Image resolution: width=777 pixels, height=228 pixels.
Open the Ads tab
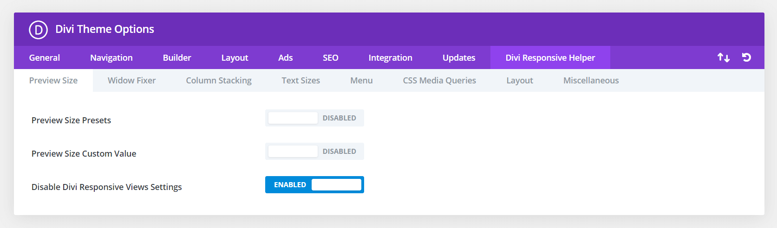point(286,57)
